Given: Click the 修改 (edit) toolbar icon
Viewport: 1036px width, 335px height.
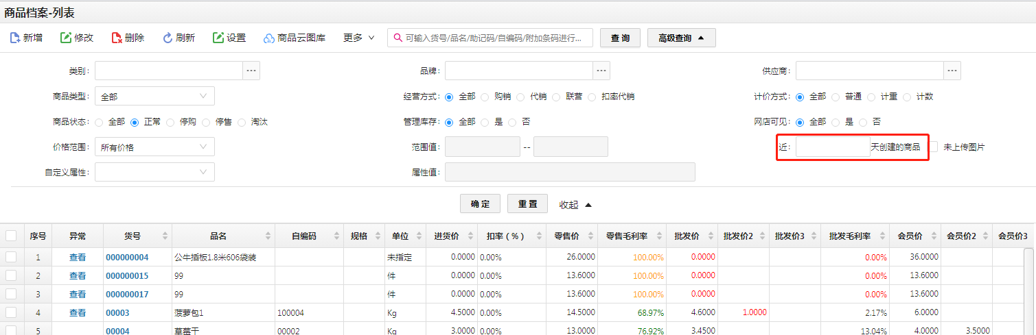Looking at the screenshot, I should coord(66,38).
